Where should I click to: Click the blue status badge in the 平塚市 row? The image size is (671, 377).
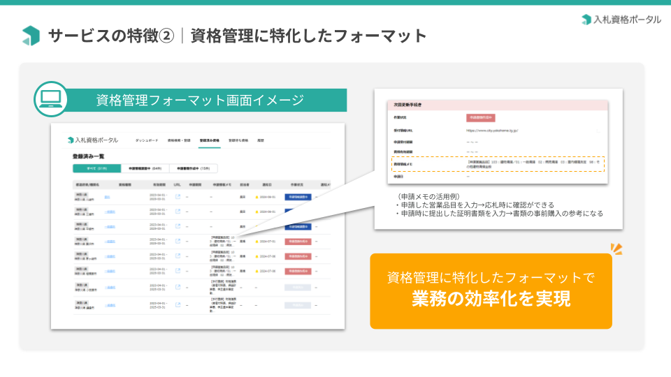pyautogui.click(x=298, y=226)
